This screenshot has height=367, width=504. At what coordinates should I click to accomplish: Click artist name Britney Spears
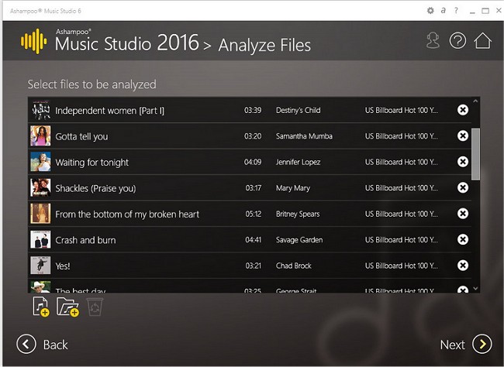[x=298, y=214]
